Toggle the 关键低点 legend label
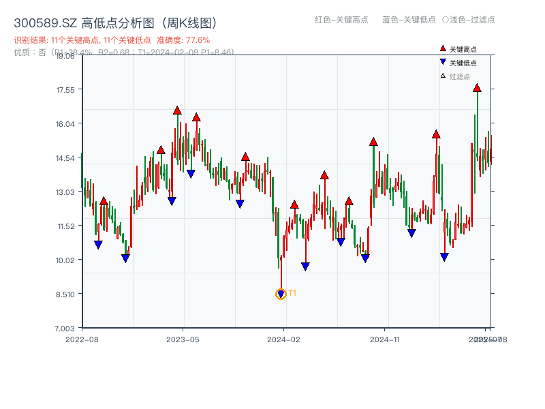 pos(463,63)
